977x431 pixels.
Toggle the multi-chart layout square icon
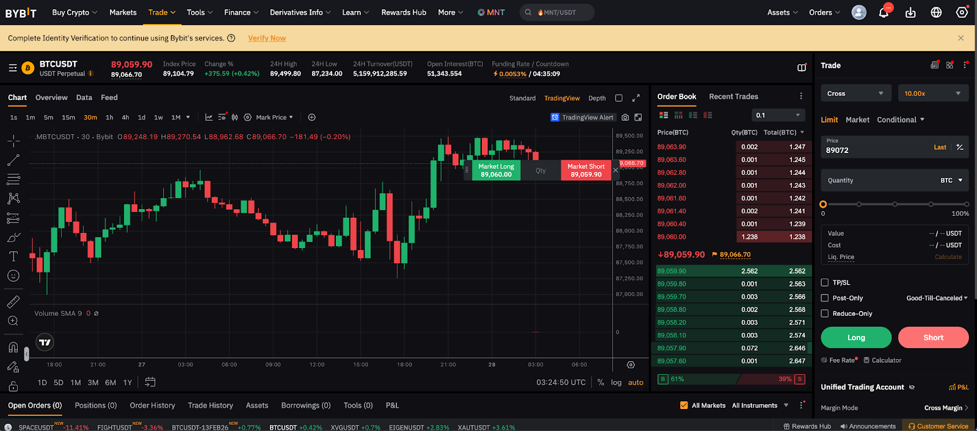pos(619,98)
